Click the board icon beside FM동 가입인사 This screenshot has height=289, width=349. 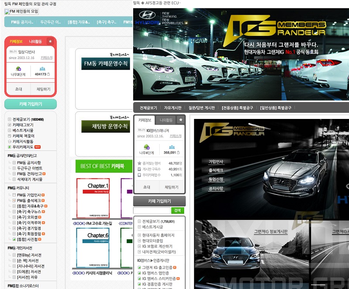pyautogui.click(x=14, y=195)
